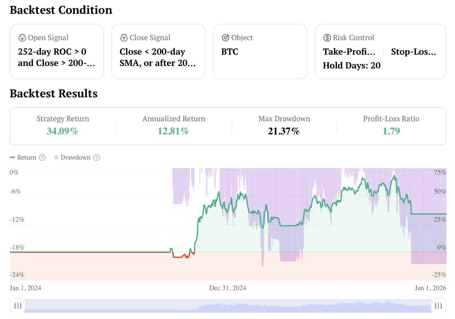This screenshot has width=455, height=319.
Task: Click inside the date range mini-chart slider
Action: point(227,305)
